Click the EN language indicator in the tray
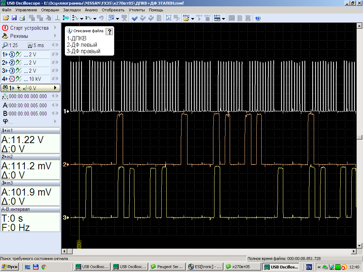 pyautogui.click(x=309, y=267)
